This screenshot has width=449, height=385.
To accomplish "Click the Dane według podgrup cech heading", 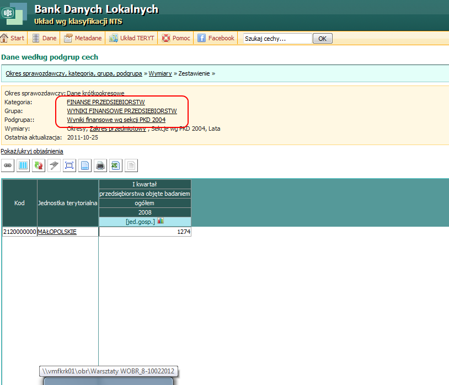I will pyautogui.click(x=50, y=57).
